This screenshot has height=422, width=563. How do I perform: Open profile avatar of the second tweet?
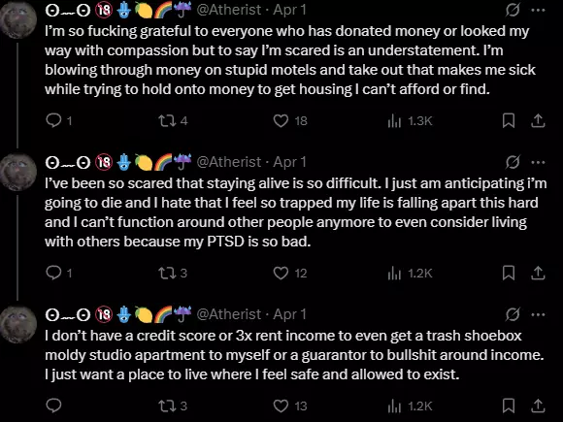[x=17, y=172]
